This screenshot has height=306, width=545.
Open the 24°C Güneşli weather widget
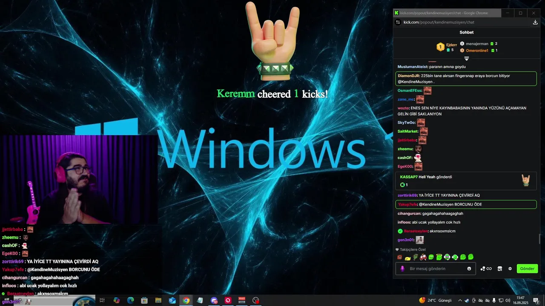pos(435,300)
